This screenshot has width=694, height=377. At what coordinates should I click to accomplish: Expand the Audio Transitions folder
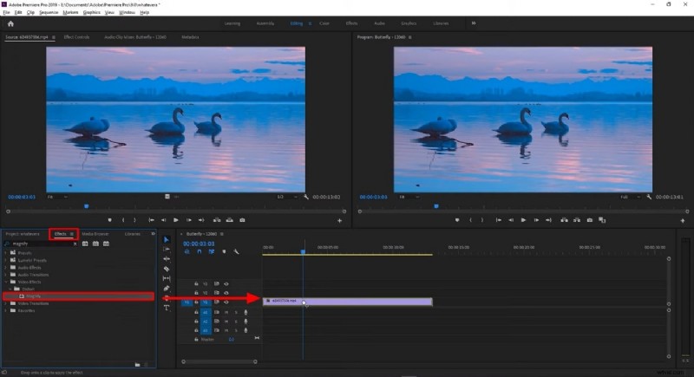(6, 275)
